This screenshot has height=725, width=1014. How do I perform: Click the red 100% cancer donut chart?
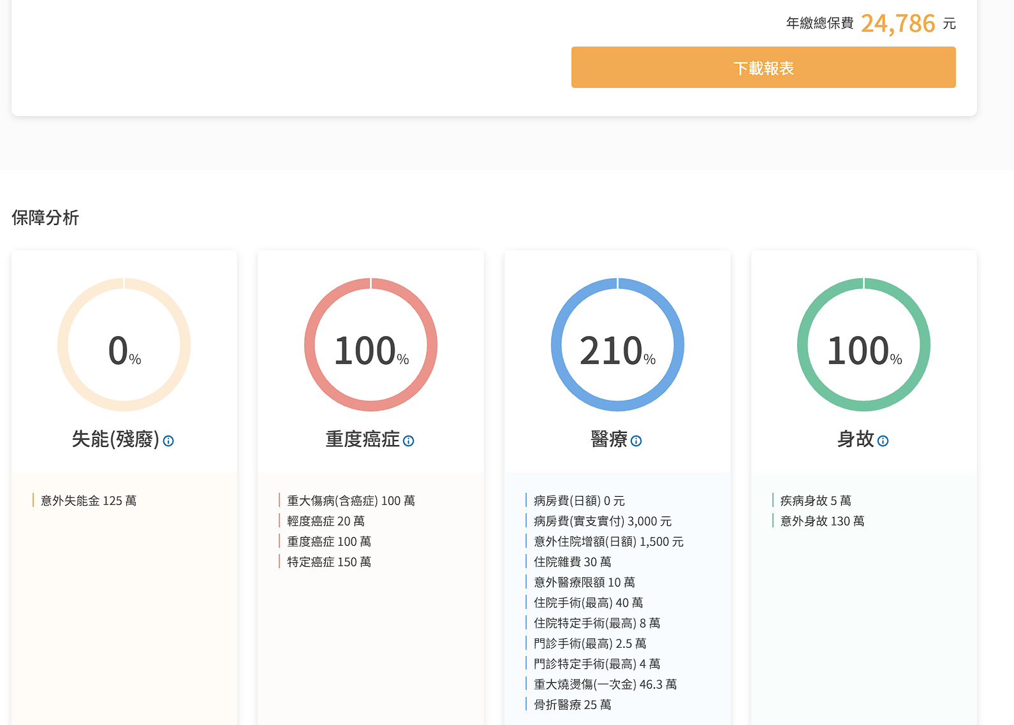pos(371,345)
